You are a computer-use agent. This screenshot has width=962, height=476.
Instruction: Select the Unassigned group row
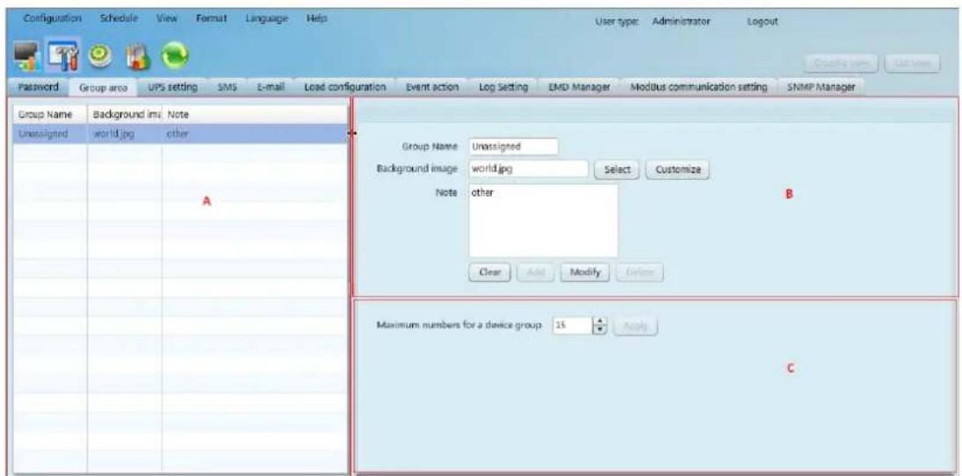tap(179, 133)
